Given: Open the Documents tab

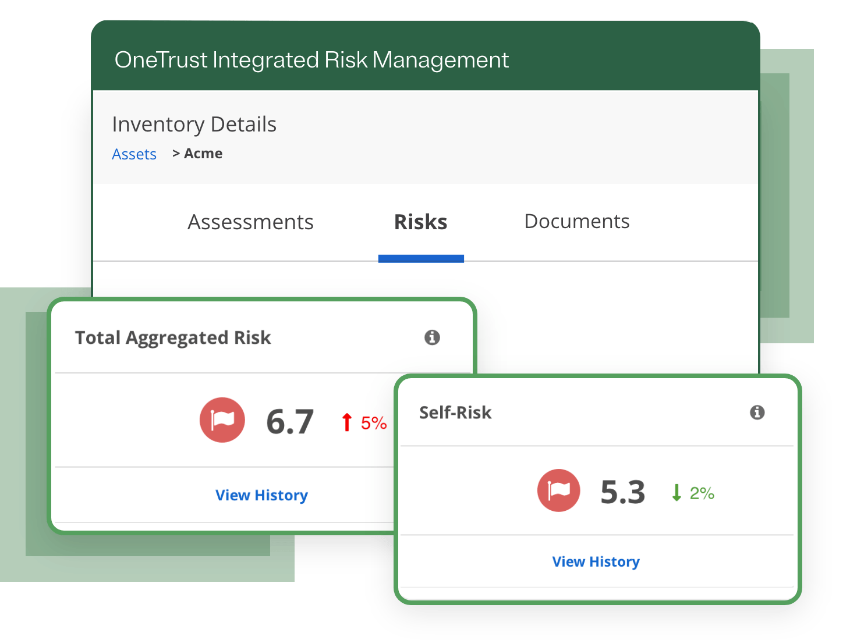Looking at the screenshot, I should (577, 222).
